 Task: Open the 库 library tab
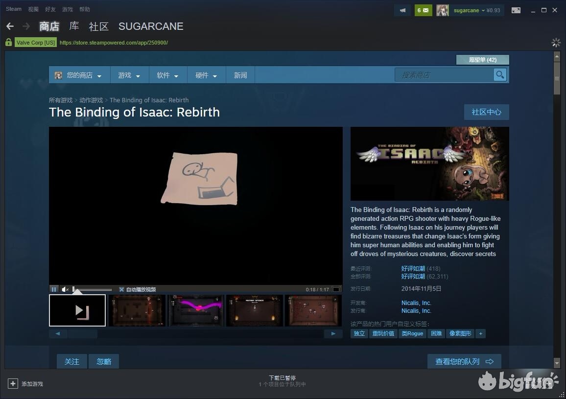click(x=74, y=26)
